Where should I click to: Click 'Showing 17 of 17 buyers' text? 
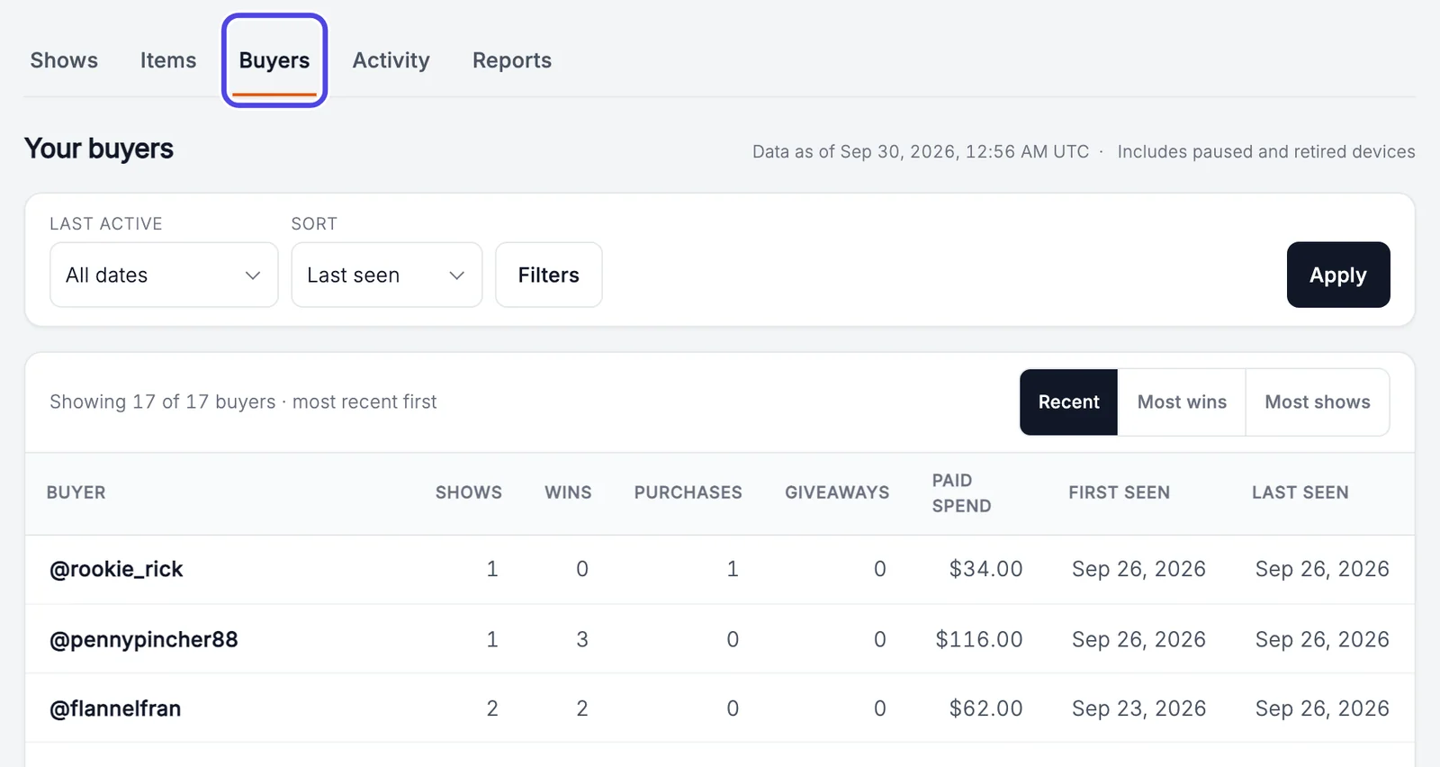coord(163,402)
